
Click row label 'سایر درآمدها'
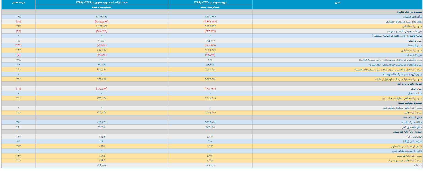click(416, 41)
